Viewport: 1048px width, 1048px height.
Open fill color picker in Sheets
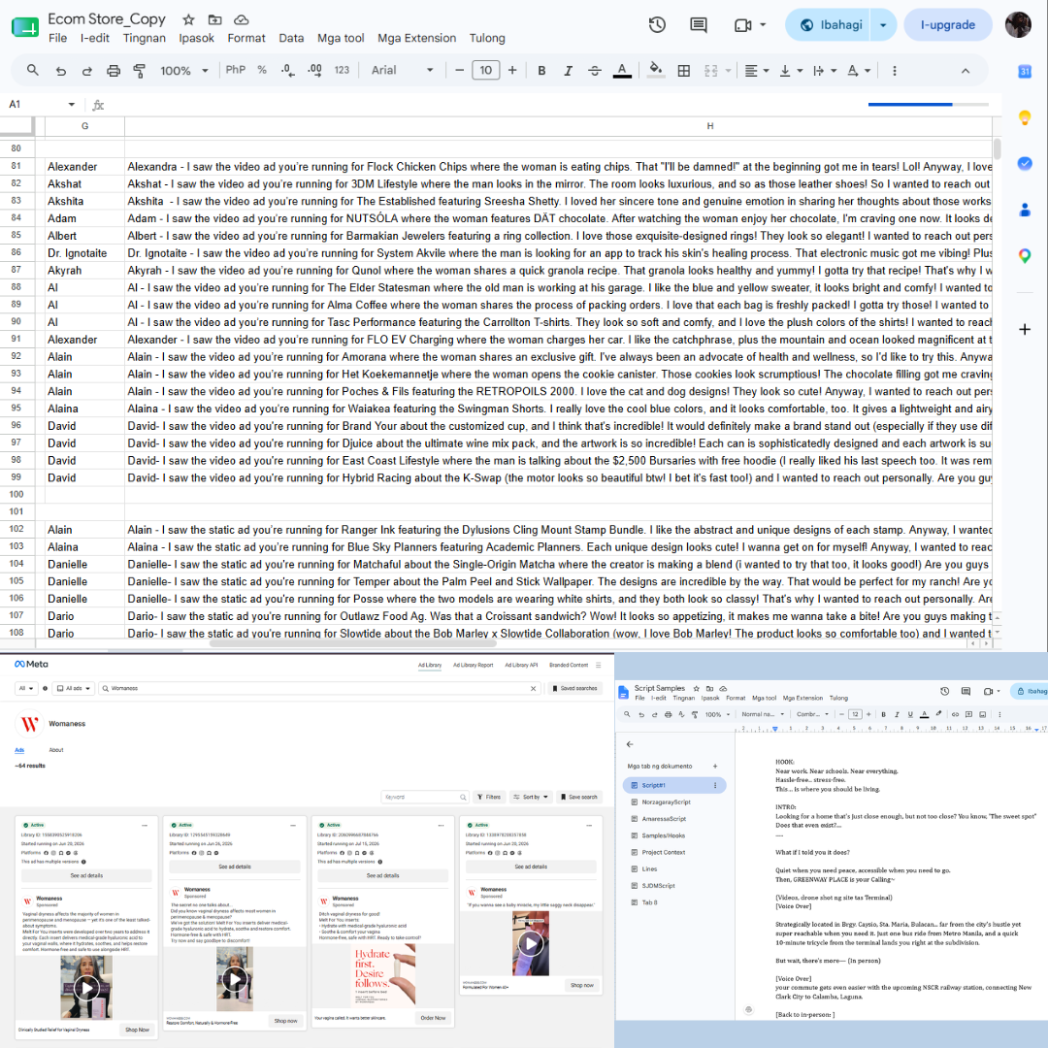coord(656,70)
